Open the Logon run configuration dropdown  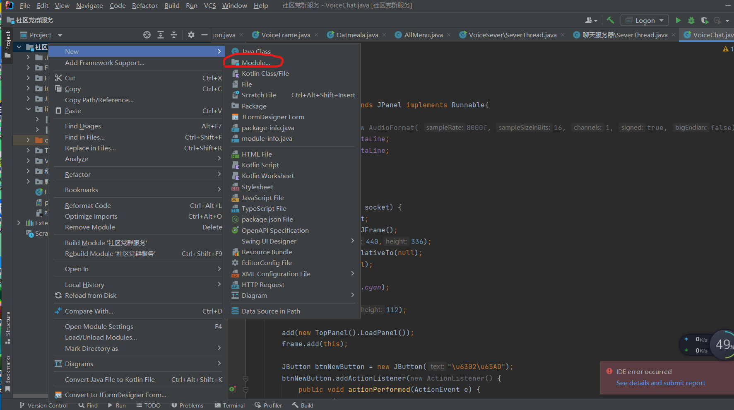click(645, 20)
